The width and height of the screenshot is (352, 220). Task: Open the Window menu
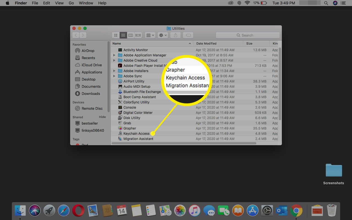pyautogui.click(x=86, y=3)
